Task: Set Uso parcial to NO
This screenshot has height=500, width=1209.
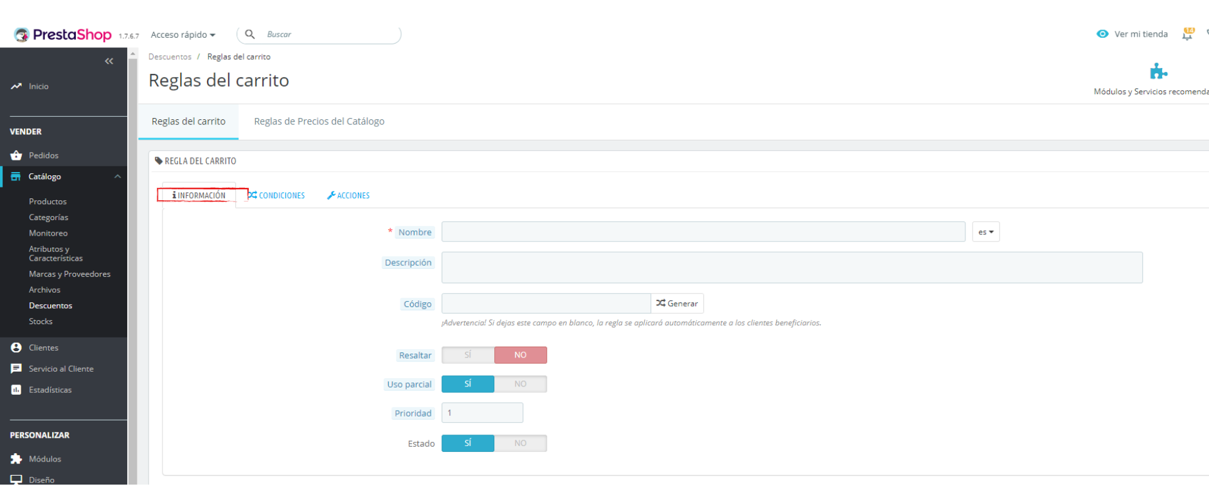Action: 521,384
